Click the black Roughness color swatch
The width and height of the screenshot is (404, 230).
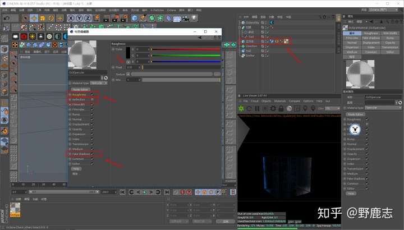tap(128, 53)
